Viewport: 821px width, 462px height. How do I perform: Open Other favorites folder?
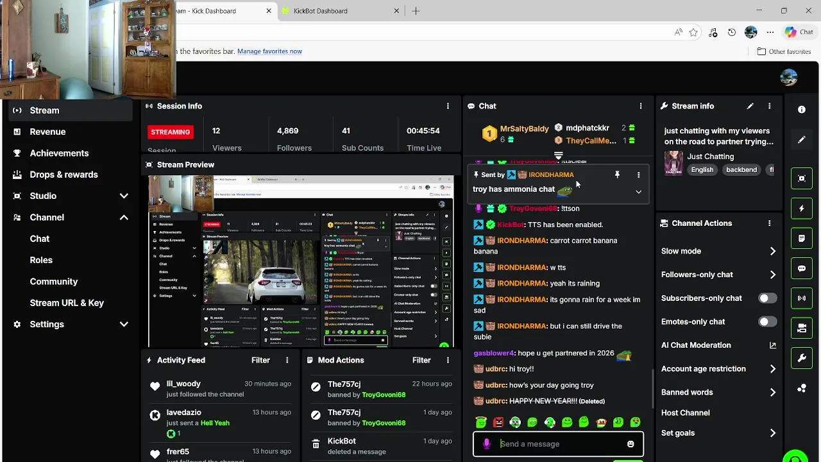click(784, 51)
